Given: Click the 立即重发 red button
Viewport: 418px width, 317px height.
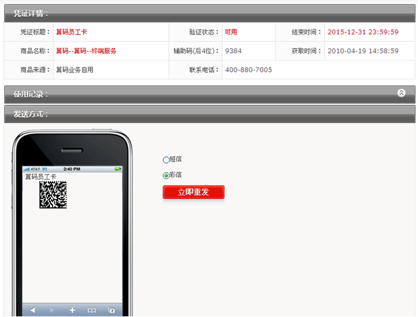Looking at the screenshot, I should click(x=194, y=192).
